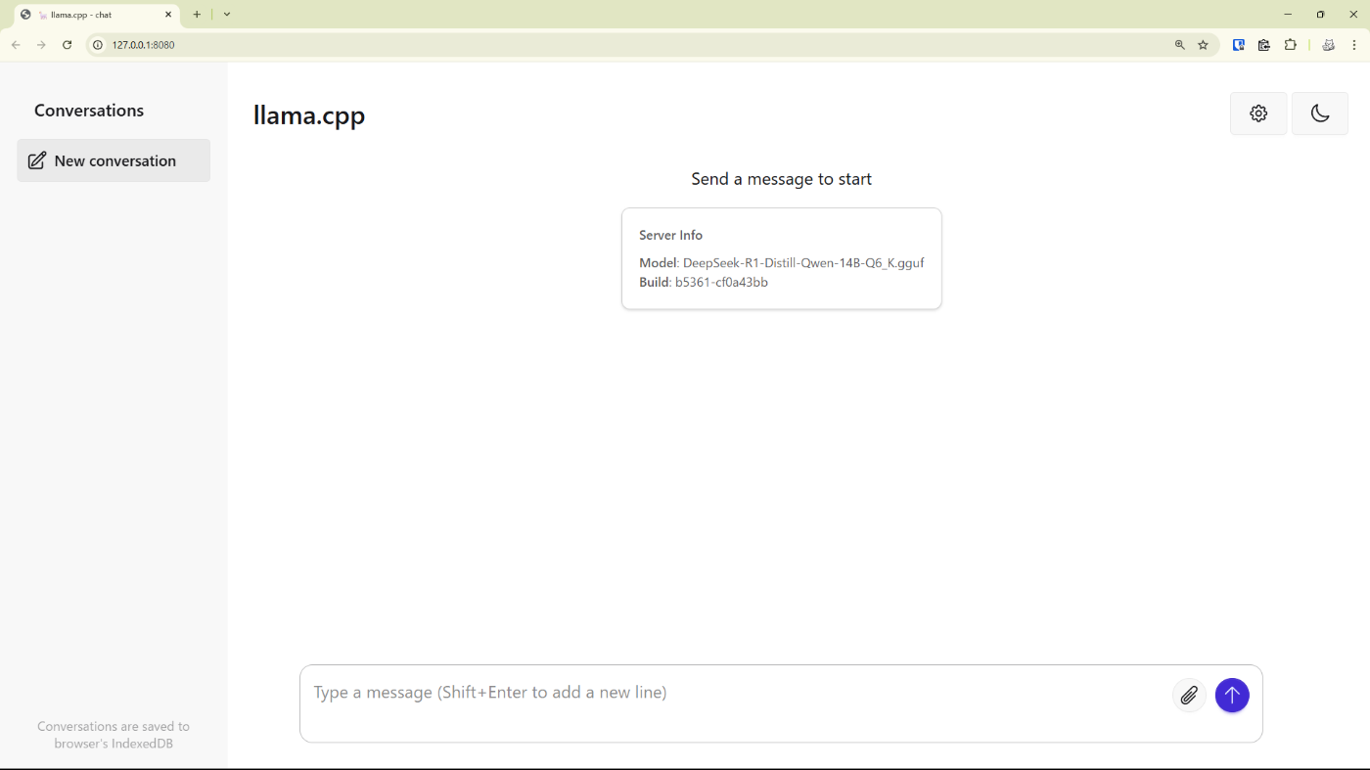1370x770 pixels.
Task: Click the message input text box
Action: (x=736, y=702)
